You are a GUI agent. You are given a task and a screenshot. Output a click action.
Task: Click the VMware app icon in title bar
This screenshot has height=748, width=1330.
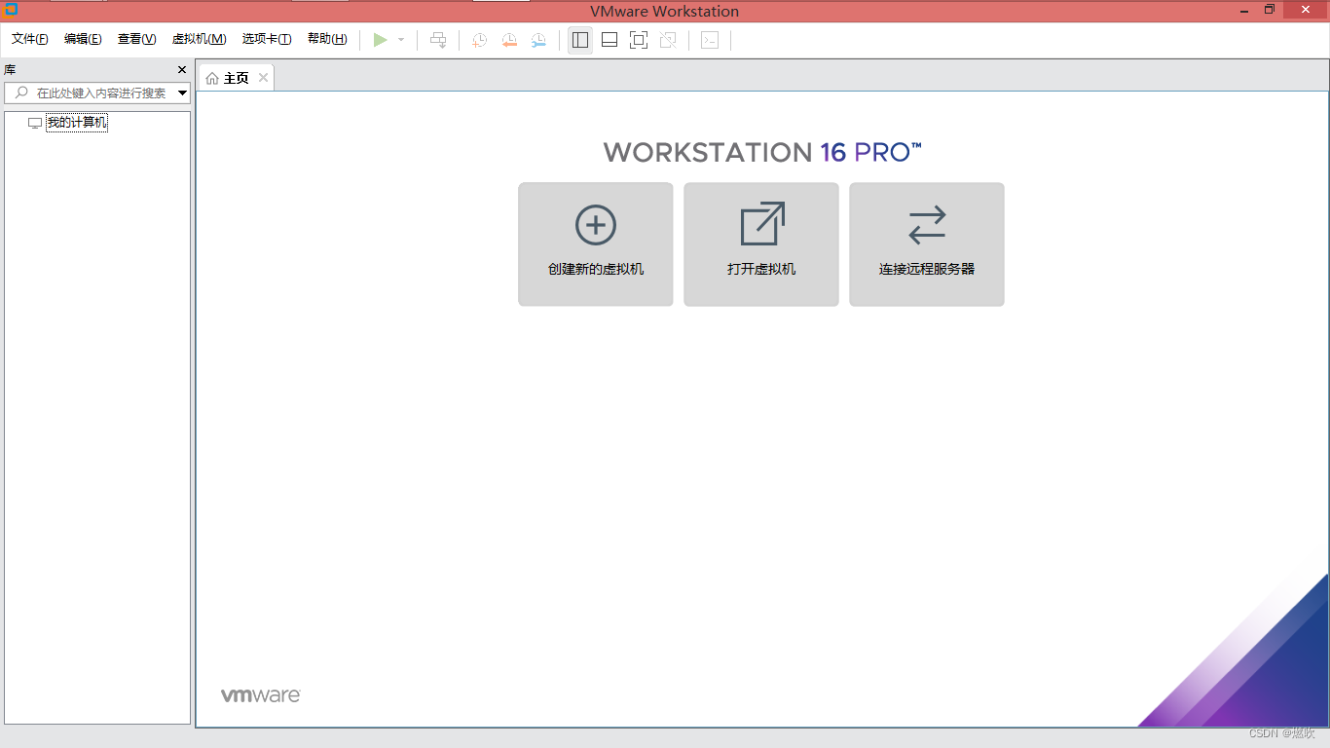[11, 10]
